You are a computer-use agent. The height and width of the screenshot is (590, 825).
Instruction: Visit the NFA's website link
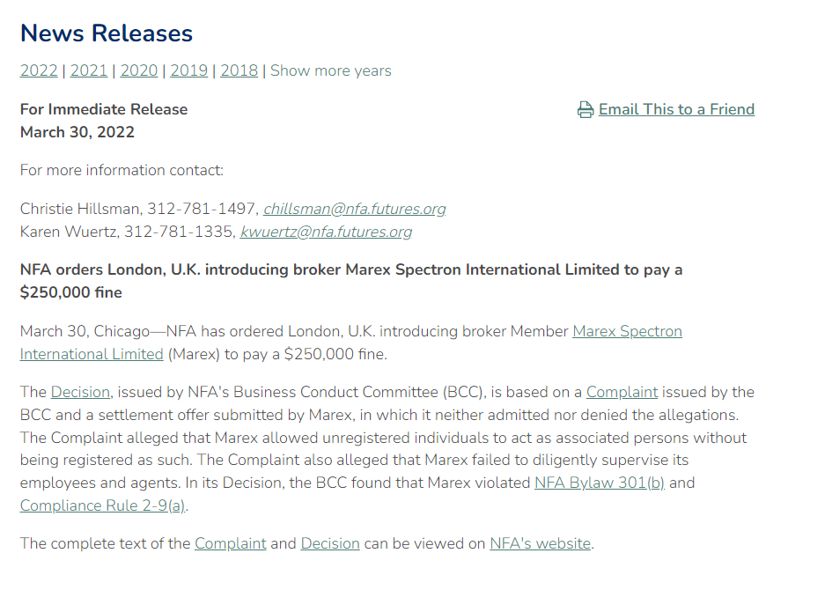point(540,544)
